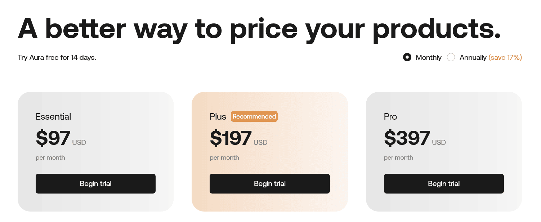Viewport: 541px width, 222px height.
Task: Begin trial for the Essential plan
Action: [x=95, y=183]
